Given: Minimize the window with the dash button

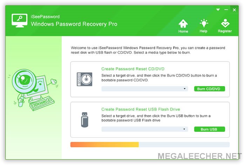Looking at the screenshot, I should click(x=226, y=10).
